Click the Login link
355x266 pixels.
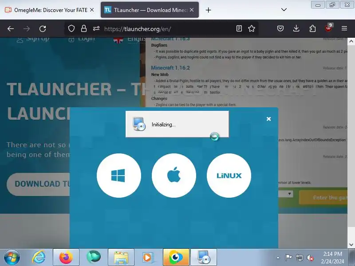[x=82, y=39]
